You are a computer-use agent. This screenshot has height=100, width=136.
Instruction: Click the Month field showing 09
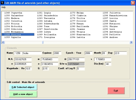coord(104,53)
